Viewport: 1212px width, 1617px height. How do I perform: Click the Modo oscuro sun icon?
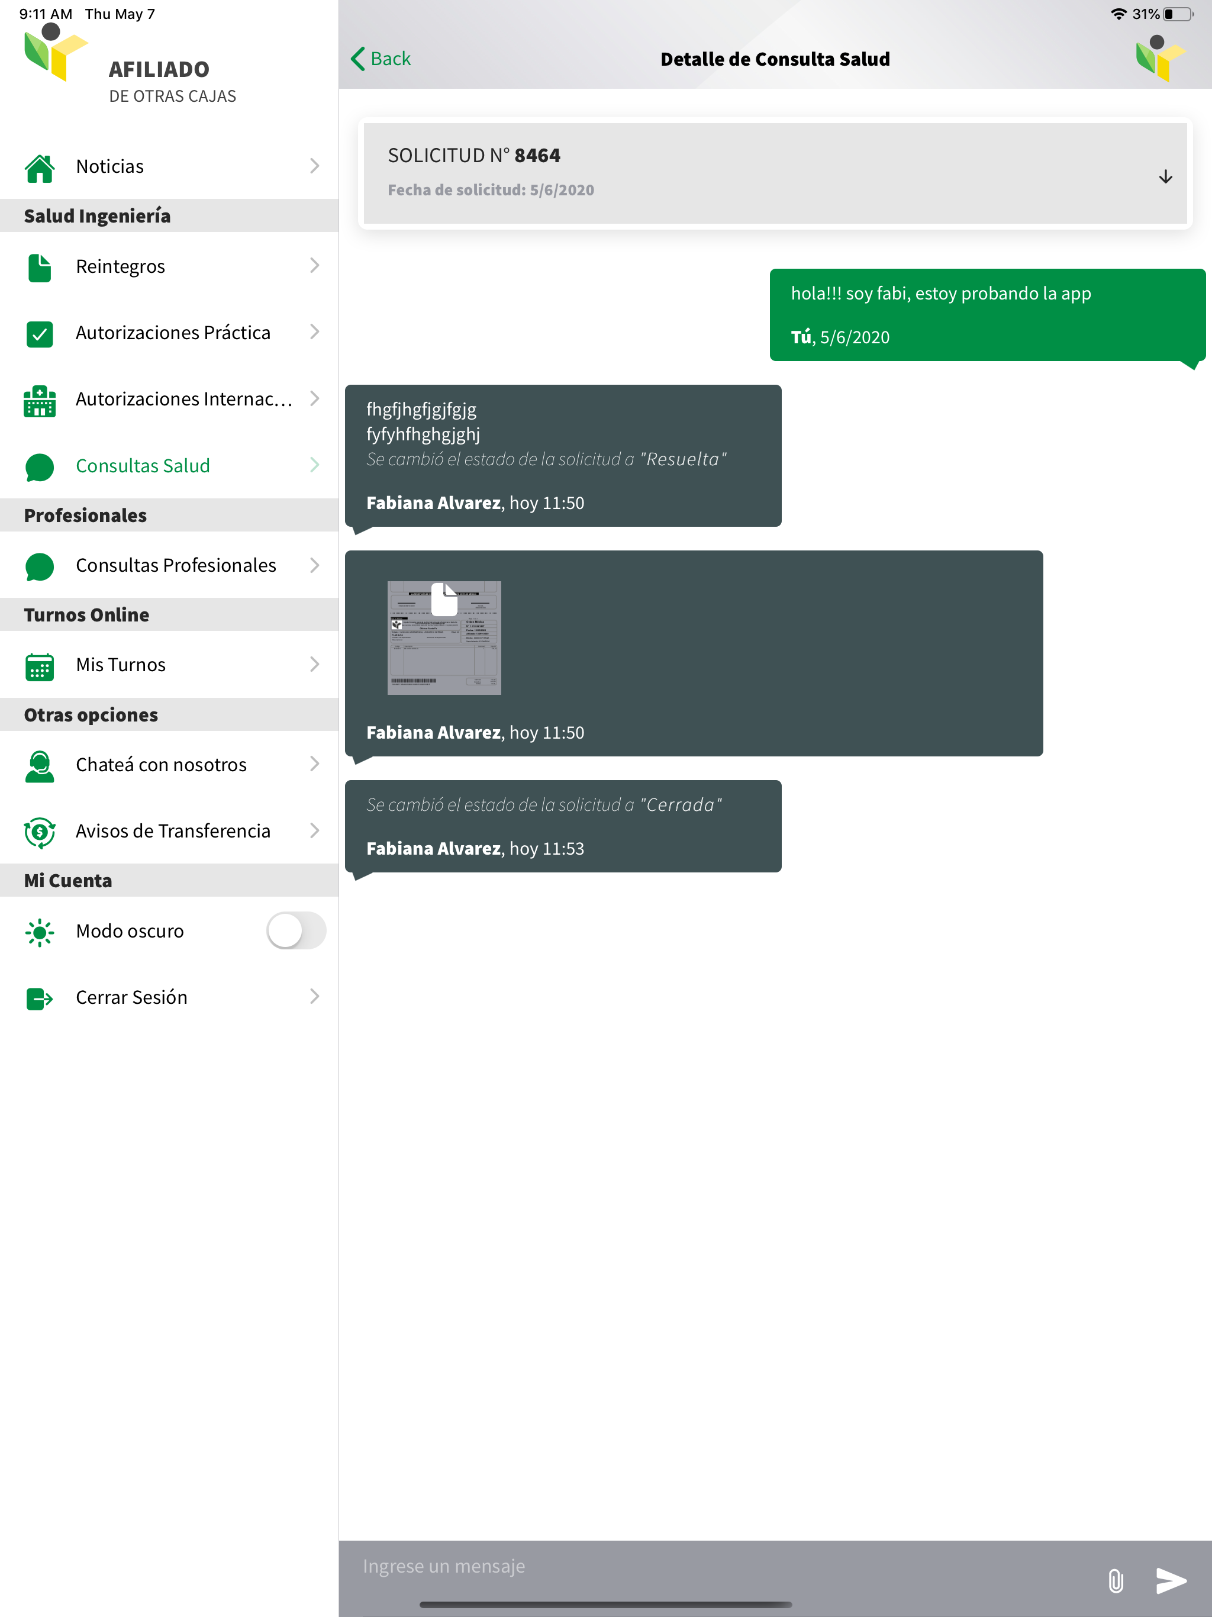[40, 932]
